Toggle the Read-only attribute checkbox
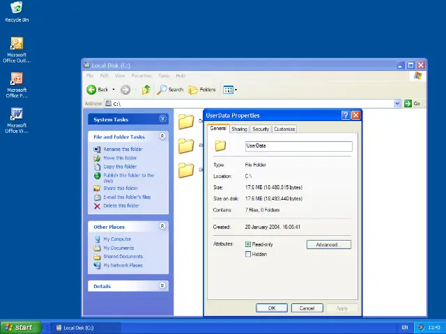This screenshot has width=446, height=334. click(248, 245)
